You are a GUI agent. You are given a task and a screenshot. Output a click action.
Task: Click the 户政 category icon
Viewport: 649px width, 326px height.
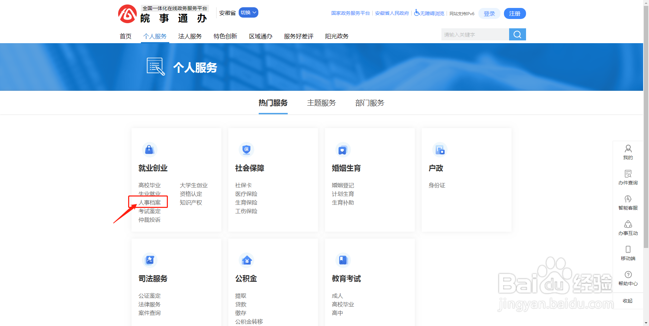440,150
